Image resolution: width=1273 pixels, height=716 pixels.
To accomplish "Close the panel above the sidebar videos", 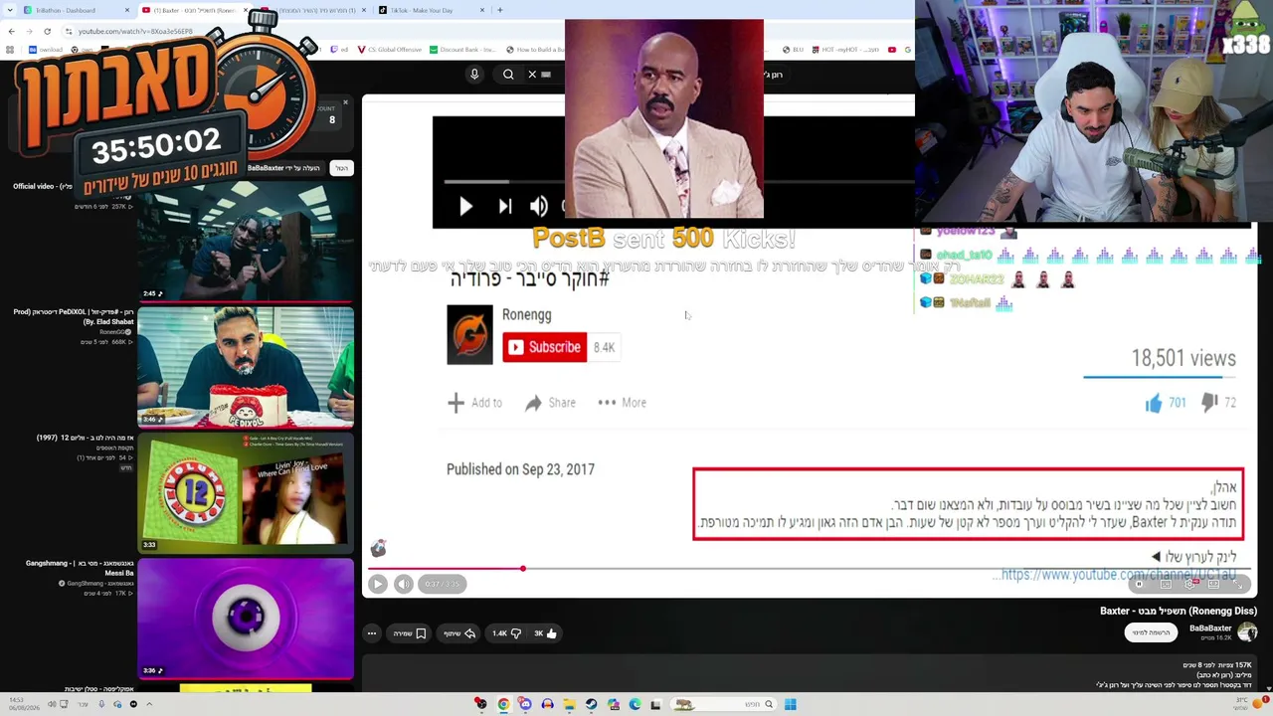I will 345,102.
